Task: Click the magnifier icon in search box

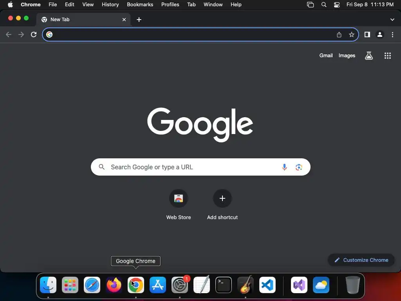Action: point(102,167)
